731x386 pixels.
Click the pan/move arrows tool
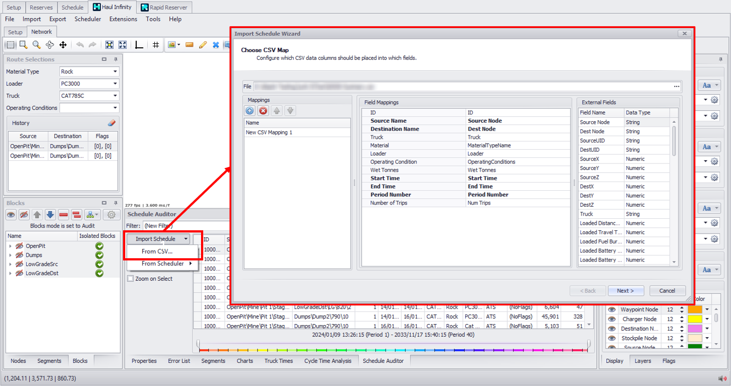click(63, 45)
